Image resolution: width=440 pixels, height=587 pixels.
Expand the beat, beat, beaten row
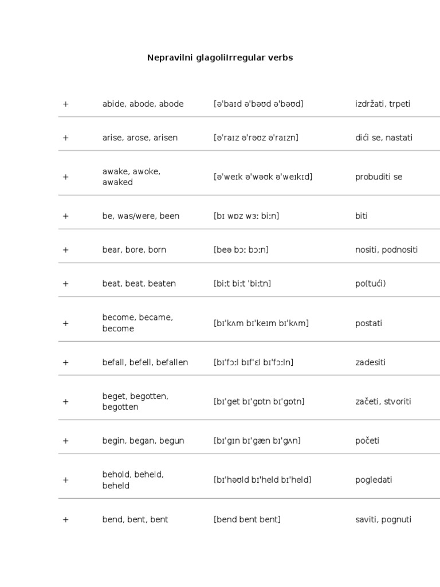click(x=65, y=284)
